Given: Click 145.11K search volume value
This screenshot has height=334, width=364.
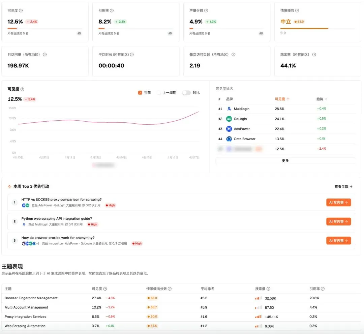Looking at the screenshot, I should (271, 316).
